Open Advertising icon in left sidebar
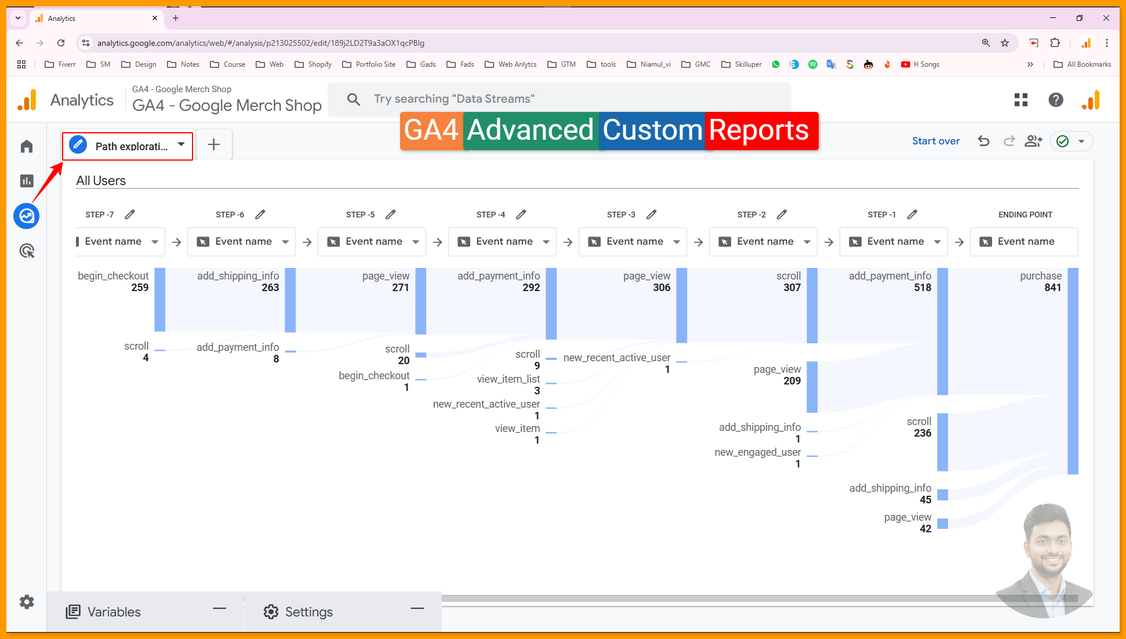1126x639 pixels. [27, 251]
